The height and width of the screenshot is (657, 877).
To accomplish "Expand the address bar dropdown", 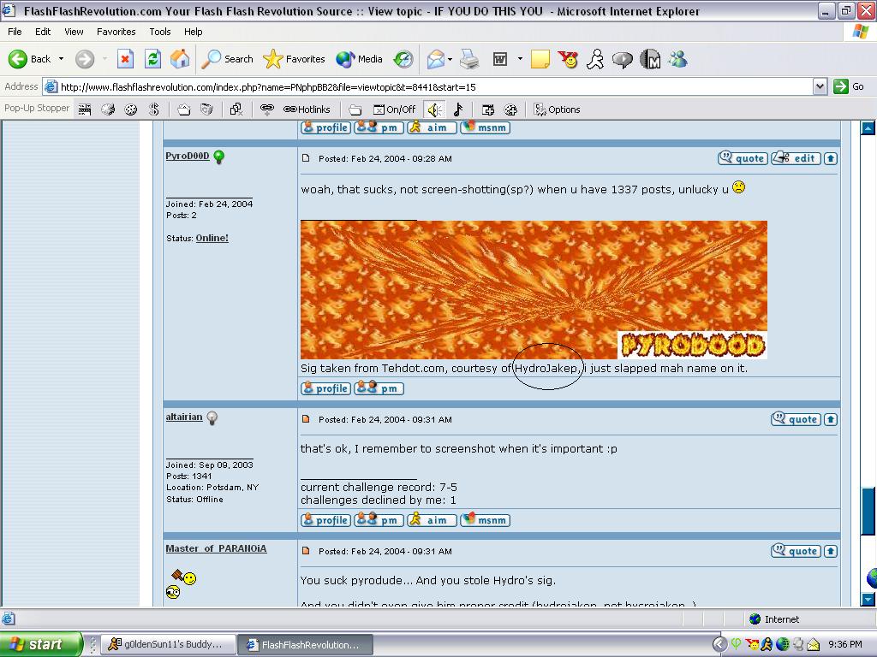I will [x=820, y=86].
